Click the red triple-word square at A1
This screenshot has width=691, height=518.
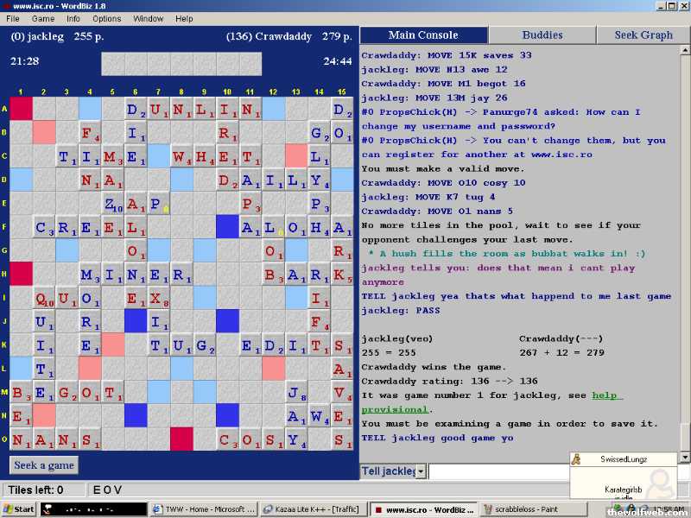coord(21,108)
